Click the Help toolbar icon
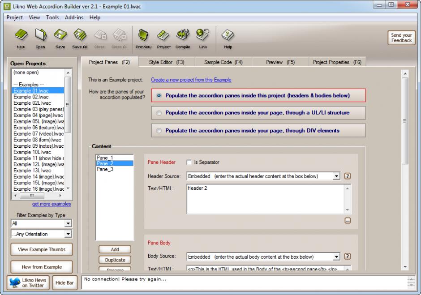Image resolution: width=421 pixels, height=295 pixels. click(x=228, y=35)
